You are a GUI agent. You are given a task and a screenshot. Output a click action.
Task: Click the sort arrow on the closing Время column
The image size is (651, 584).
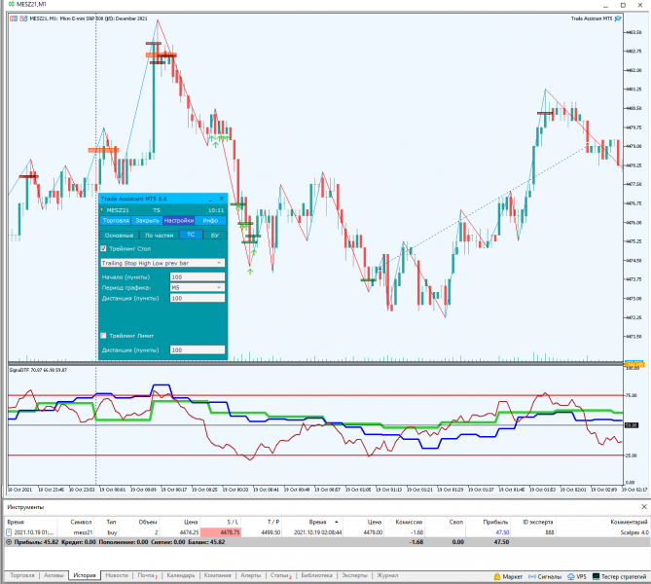[337, 522]
